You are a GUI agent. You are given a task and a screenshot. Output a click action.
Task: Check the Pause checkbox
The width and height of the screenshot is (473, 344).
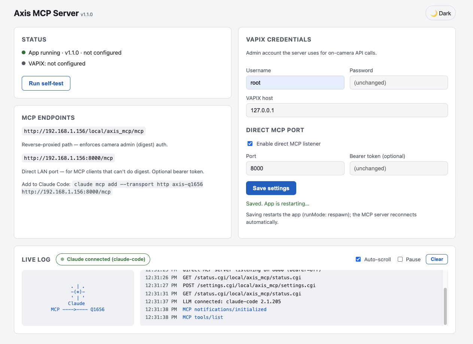(400, 259)
